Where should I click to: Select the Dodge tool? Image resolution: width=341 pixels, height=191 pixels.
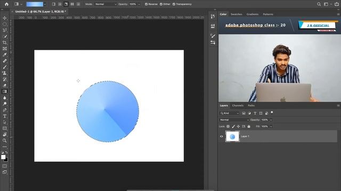point(5,104)
